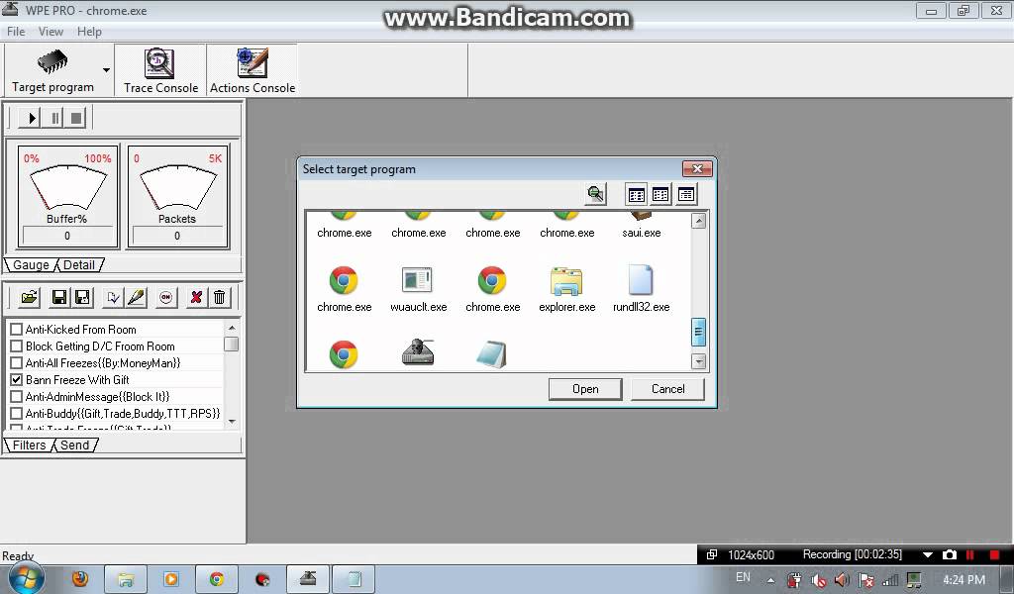The image size is (1014, 594).
Task: Select the saui.exe process
Action: point(641,225)
